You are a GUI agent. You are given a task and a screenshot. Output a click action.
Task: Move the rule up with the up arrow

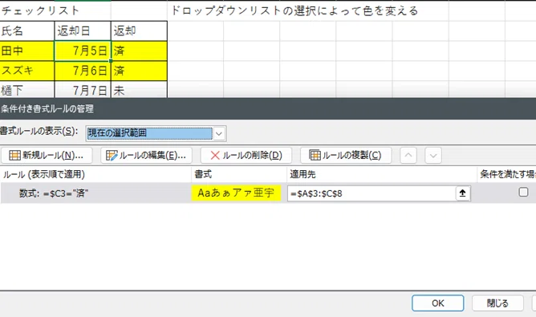[408, 156]
